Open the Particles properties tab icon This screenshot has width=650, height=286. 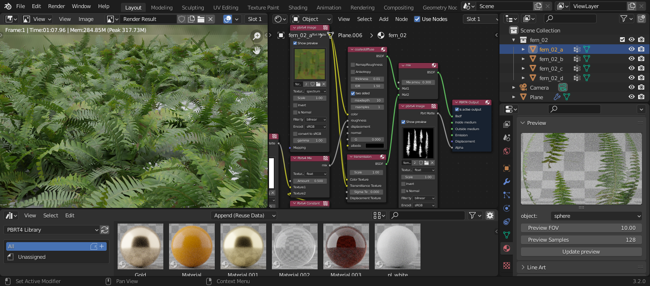tap(507, 195)
